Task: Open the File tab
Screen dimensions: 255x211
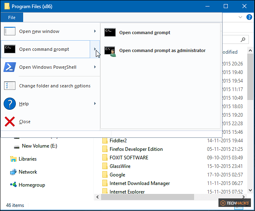Action: coord(12,17)
